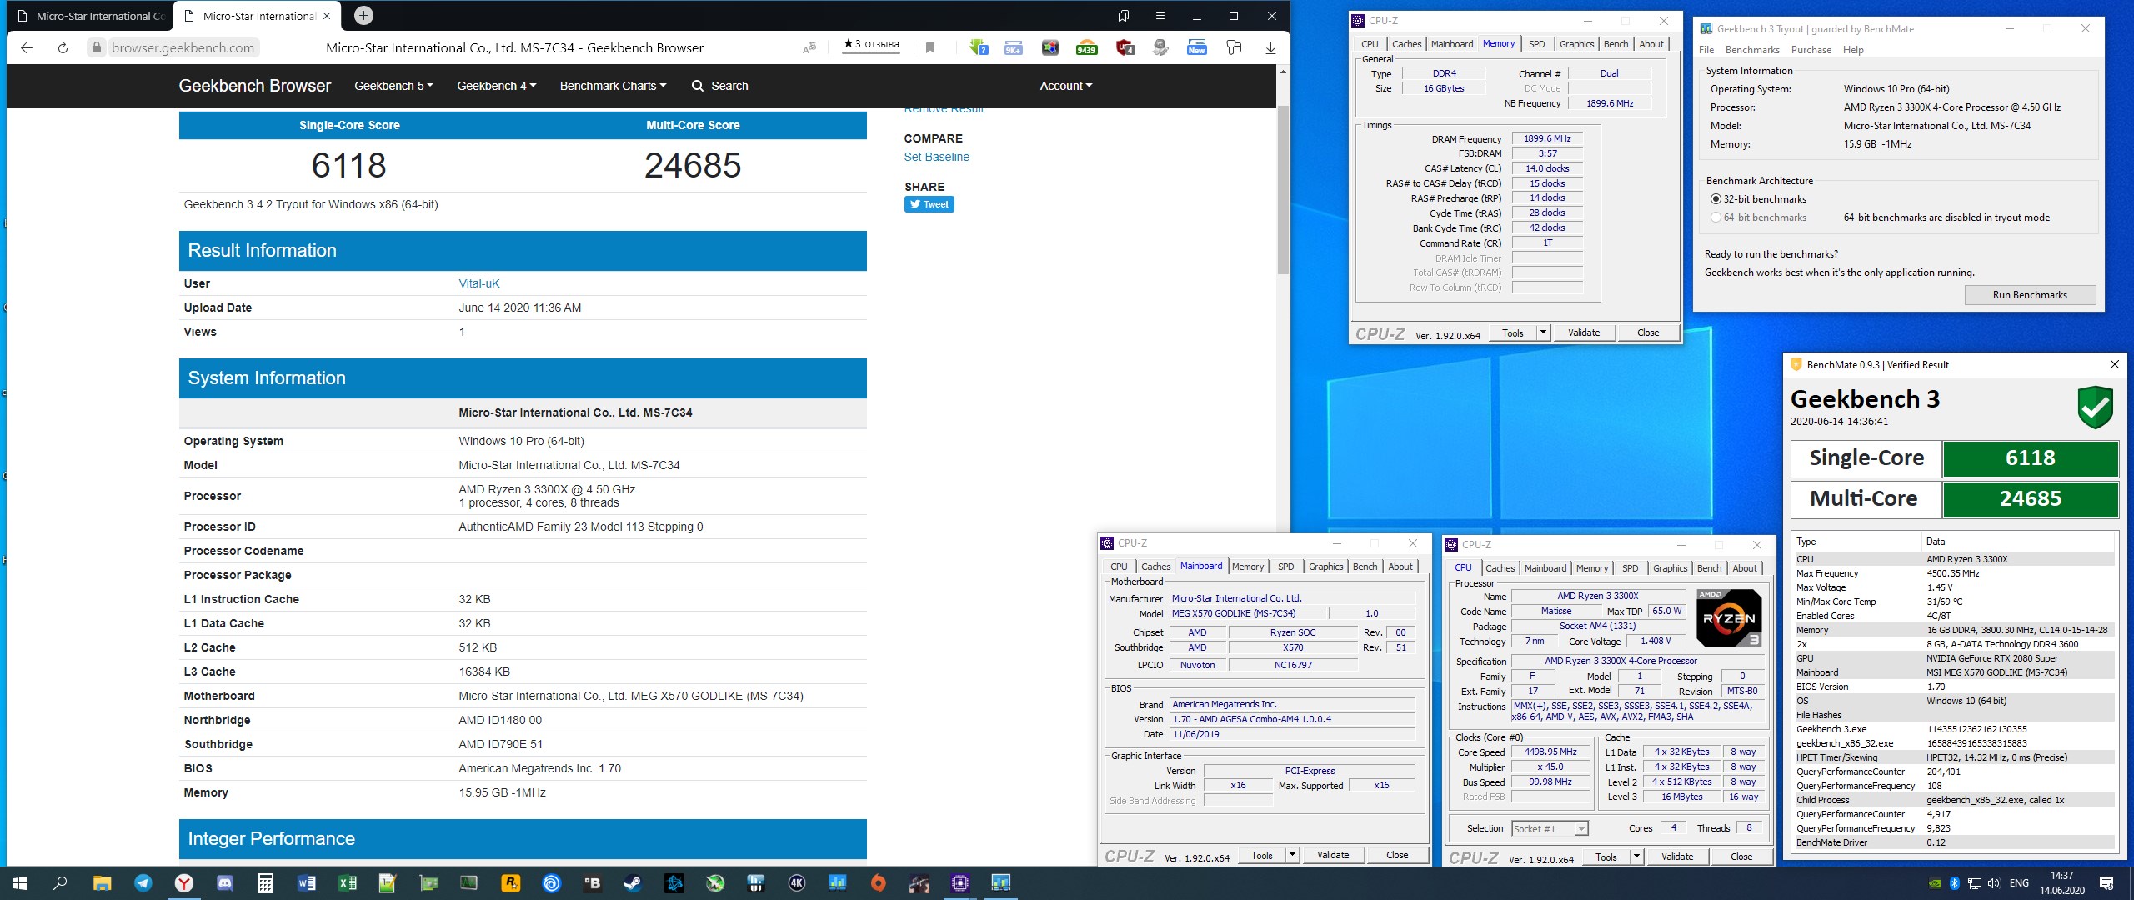Click the green 9439 extension icon

click(1087, 47)
